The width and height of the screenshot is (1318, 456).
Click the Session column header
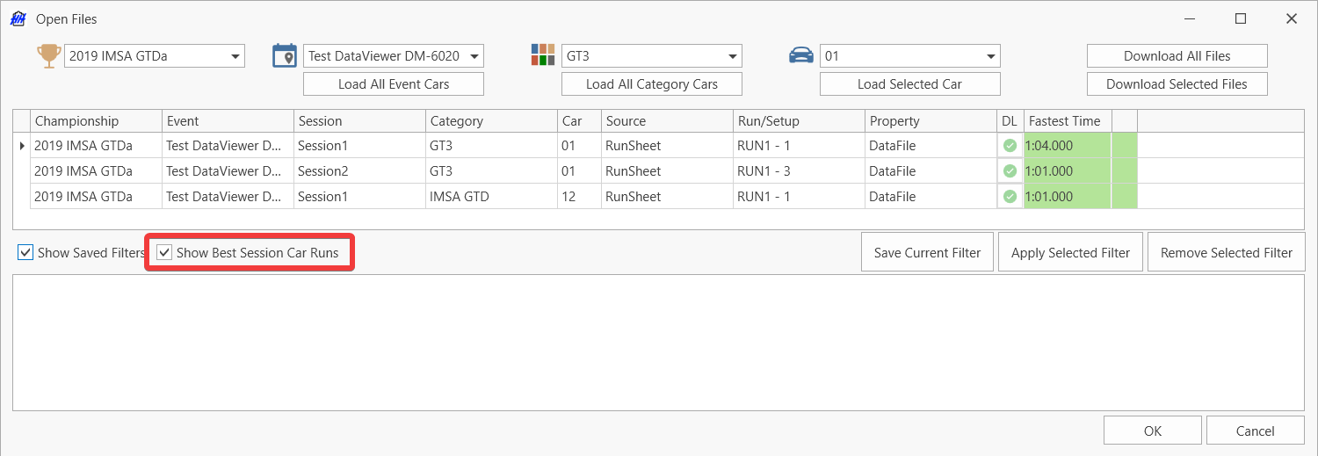coord(358,121)
